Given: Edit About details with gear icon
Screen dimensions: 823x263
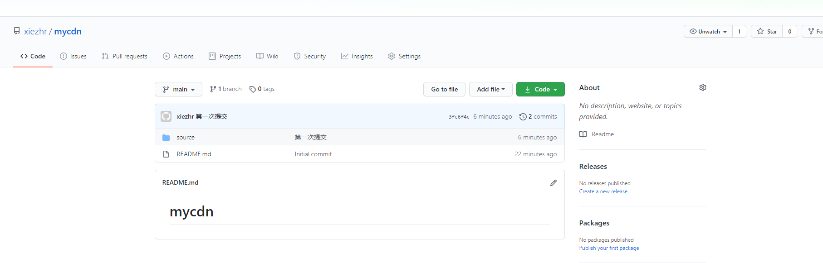Looking at the screenshot, I should coord(703,87).
